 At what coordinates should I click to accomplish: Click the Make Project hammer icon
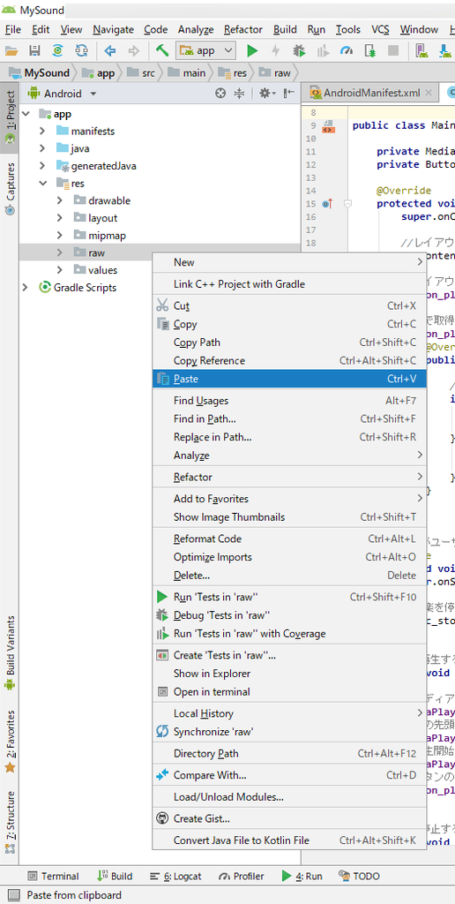pos(162,50)
